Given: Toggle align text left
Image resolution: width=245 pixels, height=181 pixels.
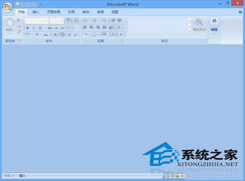Looking at the screenshot, I should coord(85,27).
